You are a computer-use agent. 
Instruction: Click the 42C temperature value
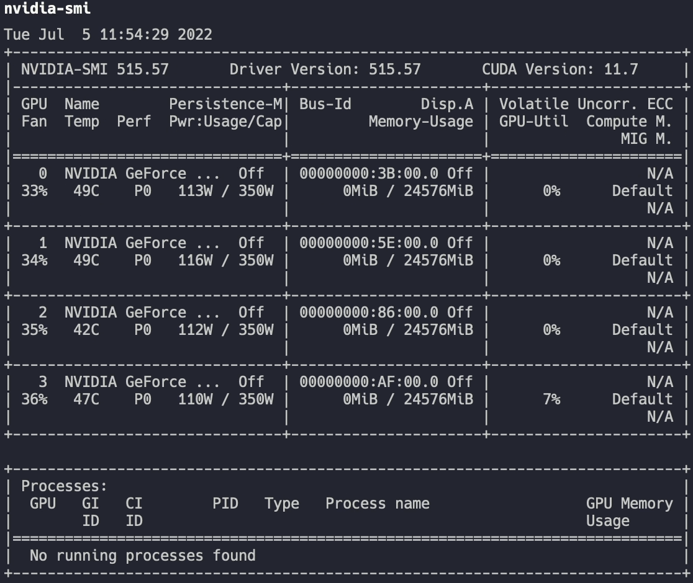tap(86, 330)
